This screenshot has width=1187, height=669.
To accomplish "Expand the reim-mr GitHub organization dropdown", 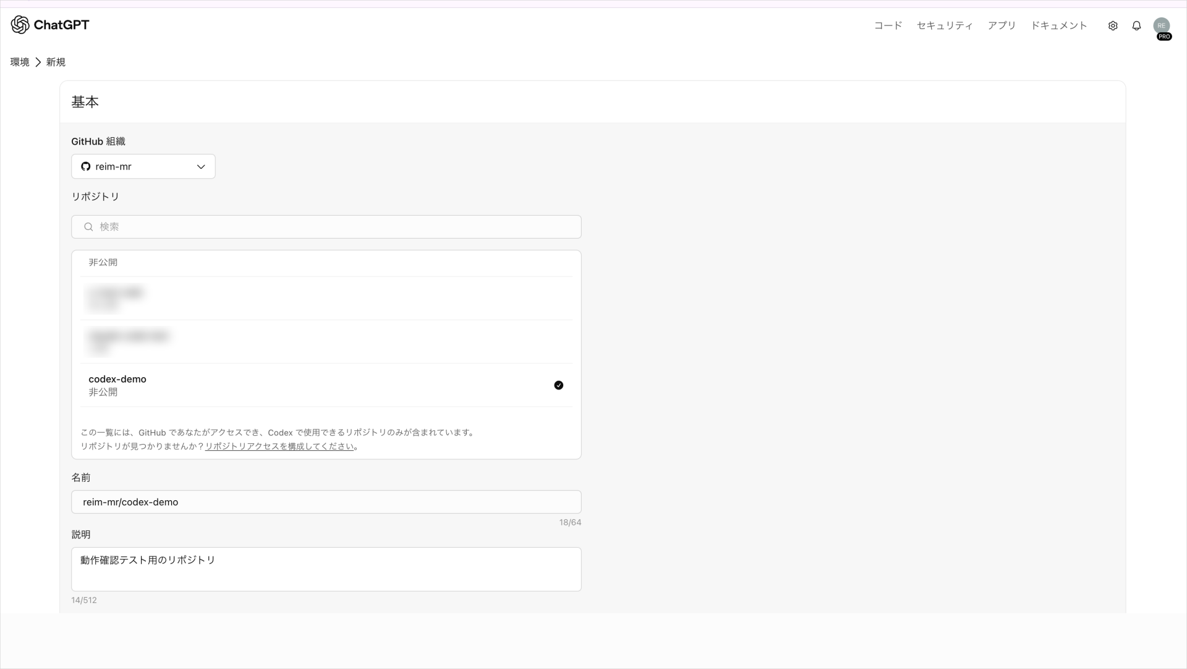I will (x=143, y=166).
